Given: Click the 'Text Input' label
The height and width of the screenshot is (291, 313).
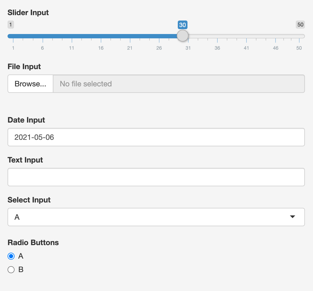Looking at the screenshot, I should click(x=25, y=160).
